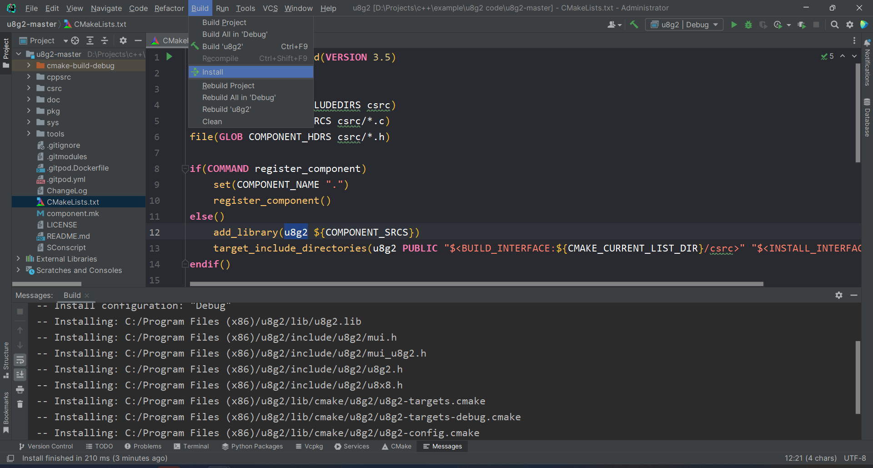Switch to the Terminal tool window tab
This screenshot has width=873, height=468.
tap(191, 446)
